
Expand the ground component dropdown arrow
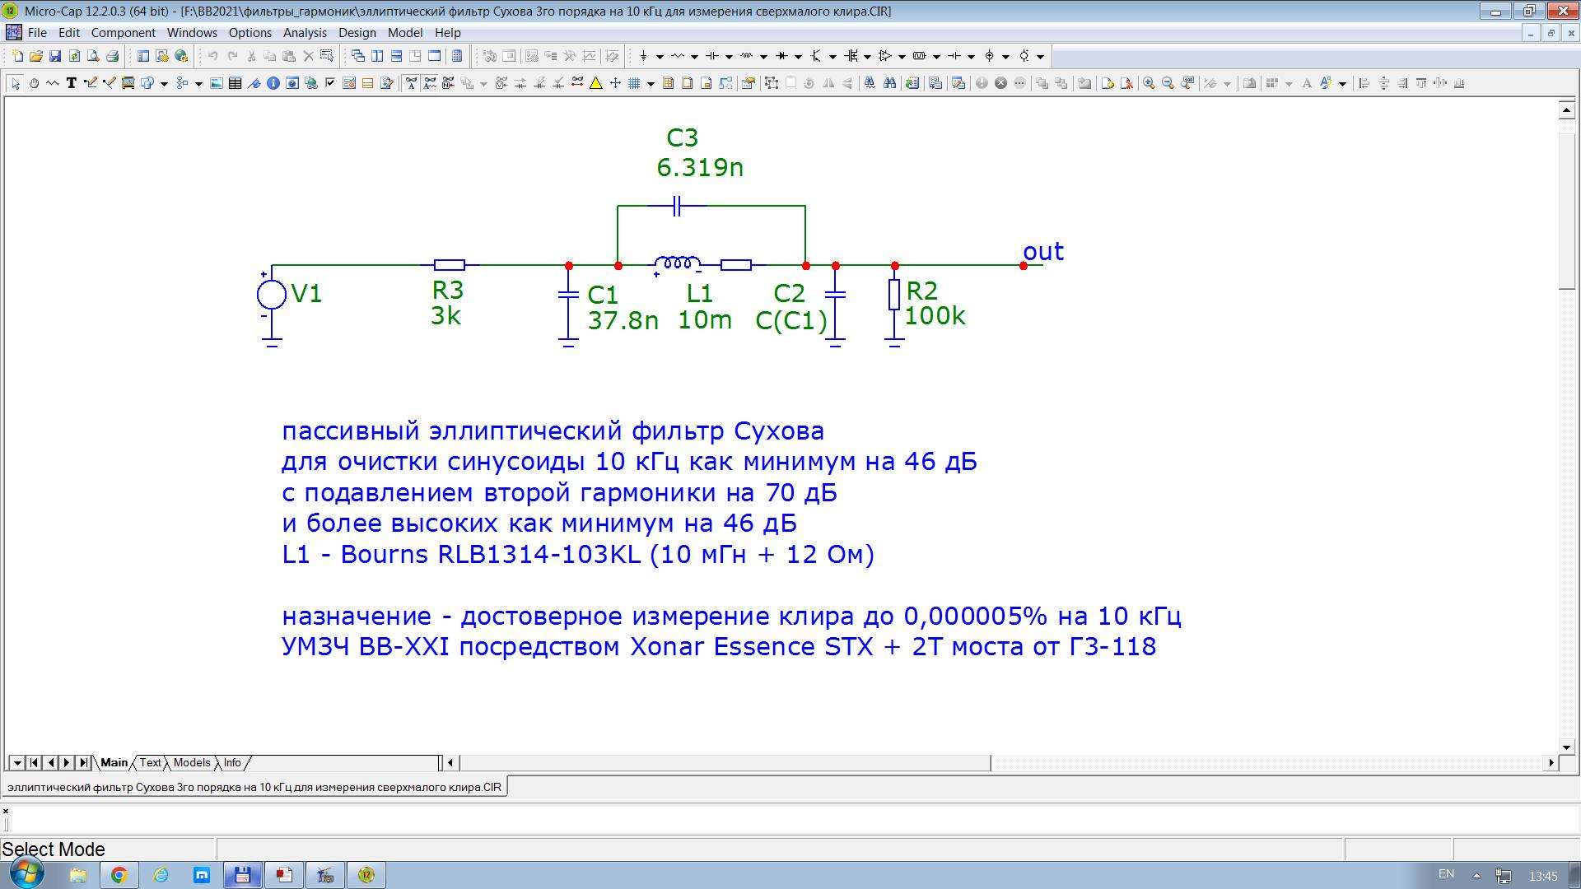coord(660,57)
